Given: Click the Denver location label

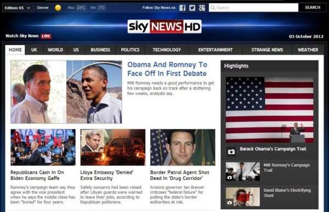Looking at the screenshot, I should [x=43, y=8].
